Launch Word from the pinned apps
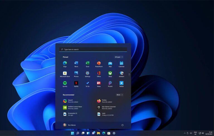The height and width of the screenshot is (136, 214). coord(76,63)
